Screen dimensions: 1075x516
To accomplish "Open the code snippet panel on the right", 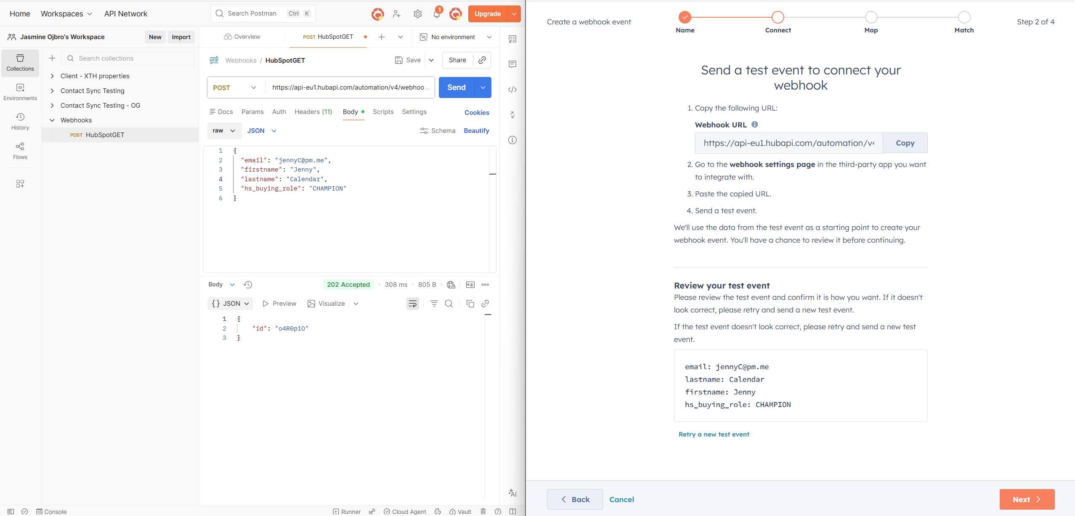I will point(512,89).
